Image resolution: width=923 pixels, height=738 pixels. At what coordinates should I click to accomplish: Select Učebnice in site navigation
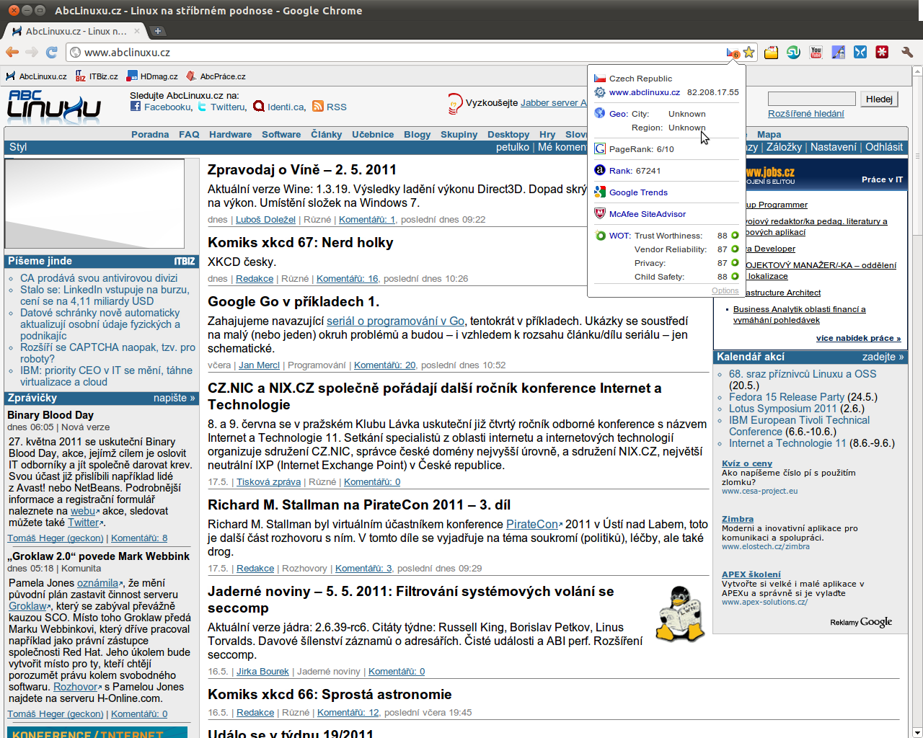(x=373, y=135)
